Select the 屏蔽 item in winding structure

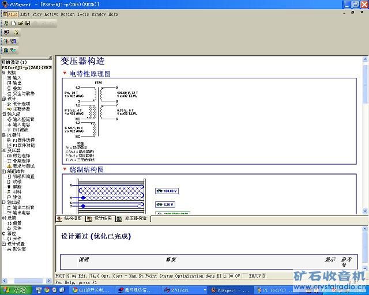point(17,187)
